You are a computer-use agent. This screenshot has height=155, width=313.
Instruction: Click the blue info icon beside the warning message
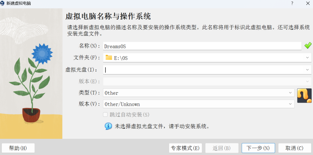(108, 126)
